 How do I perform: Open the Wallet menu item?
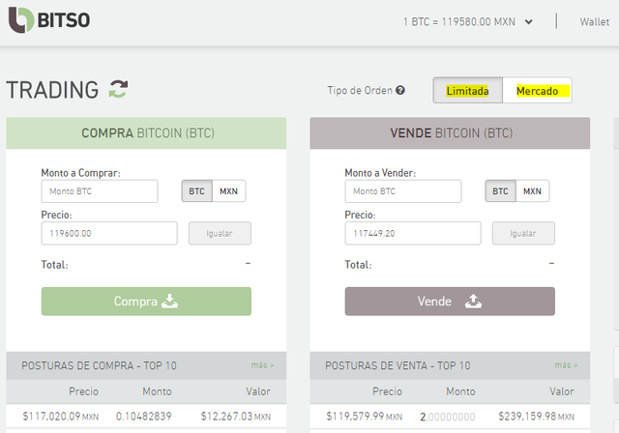tap(594, 21)
